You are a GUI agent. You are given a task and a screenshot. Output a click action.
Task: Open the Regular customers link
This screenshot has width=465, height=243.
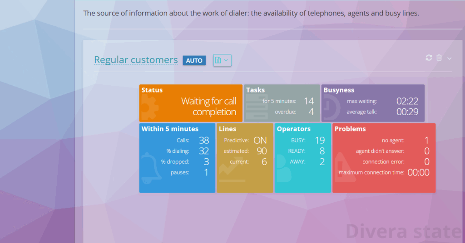tap(136, 60)
